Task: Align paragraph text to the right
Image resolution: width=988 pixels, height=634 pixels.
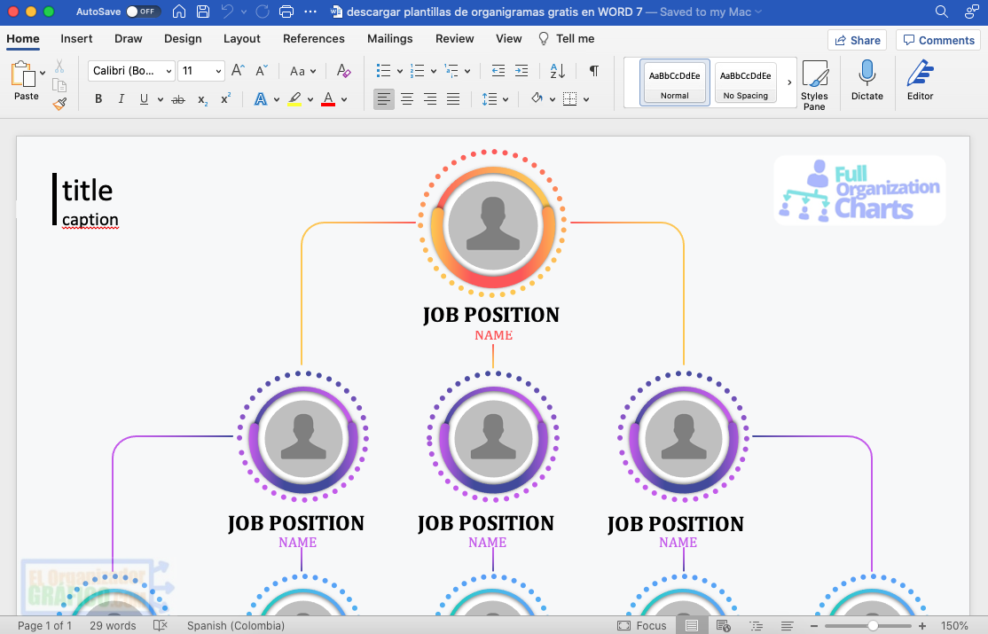Action: 430,99
